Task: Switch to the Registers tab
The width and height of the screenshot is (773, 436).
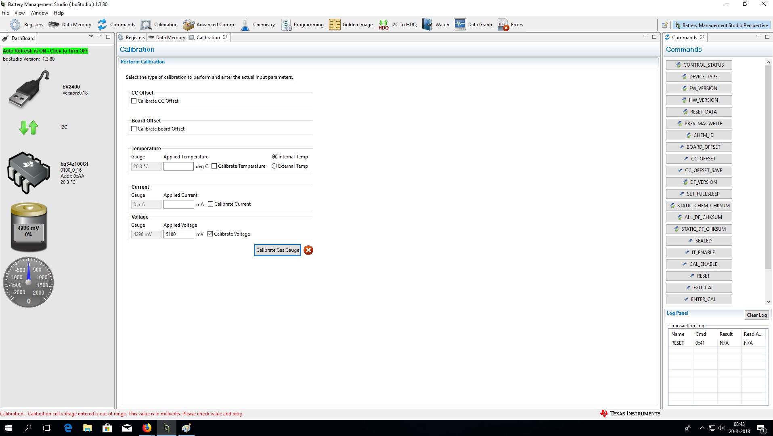Action: 132,38
